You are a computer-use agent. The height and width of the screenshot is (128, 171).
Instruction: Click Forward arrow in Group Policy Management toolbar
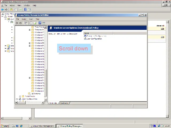point(6,10)
